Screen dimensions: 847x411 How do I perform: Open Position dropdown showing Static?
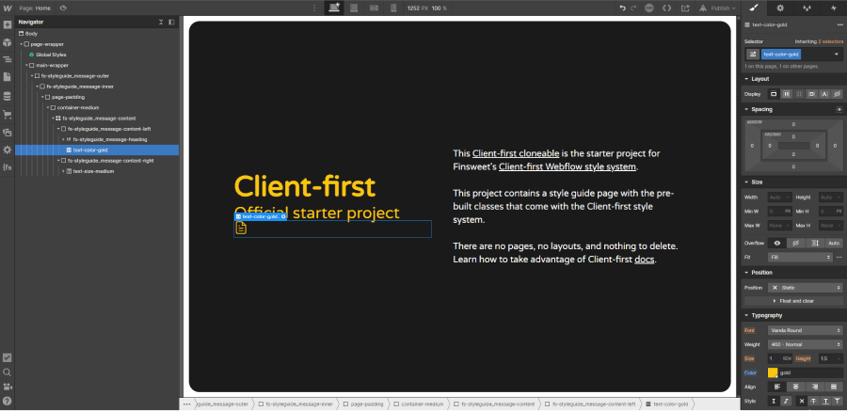[805, 288]
